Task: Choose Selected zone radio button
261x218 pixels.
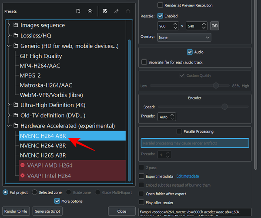Action: tap(34, 192)
